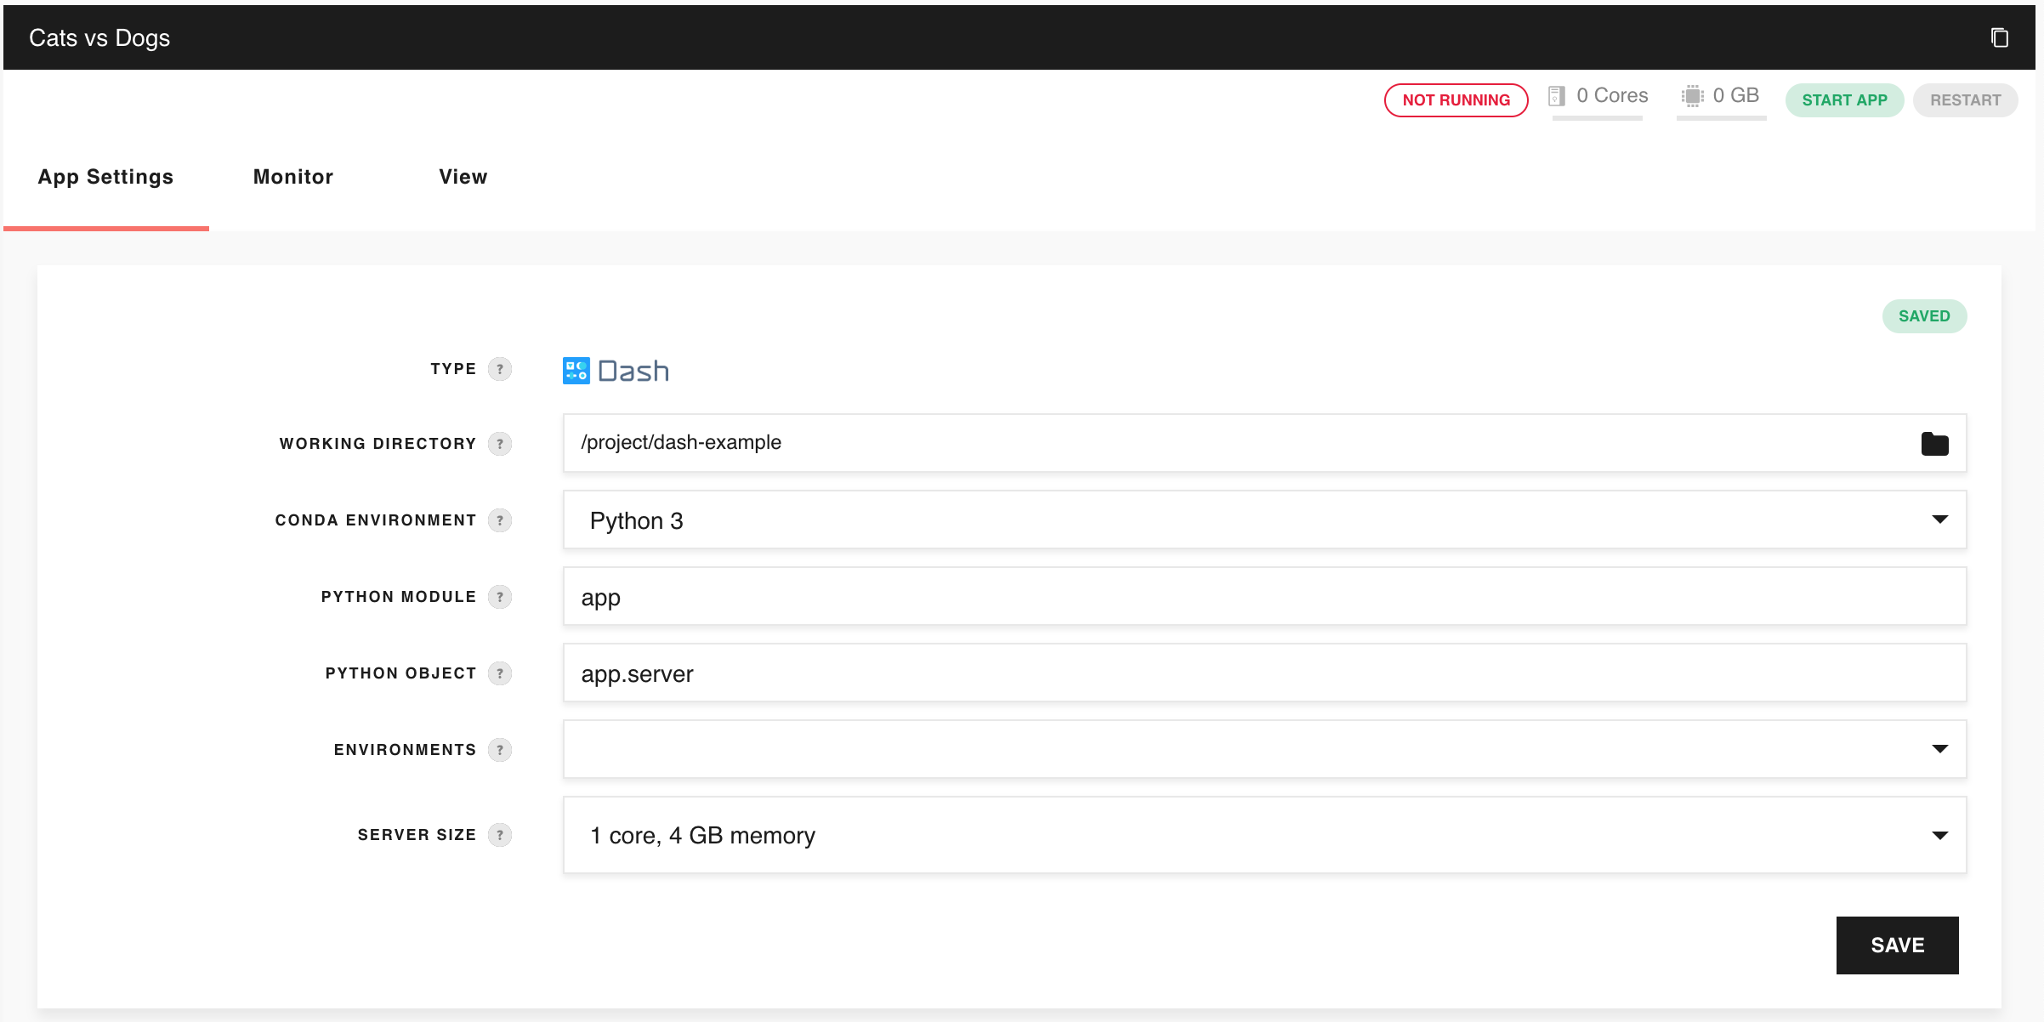The image size is (2044, 1022).
Task: Click help icon beside Environments label
Action: [500, 750]
